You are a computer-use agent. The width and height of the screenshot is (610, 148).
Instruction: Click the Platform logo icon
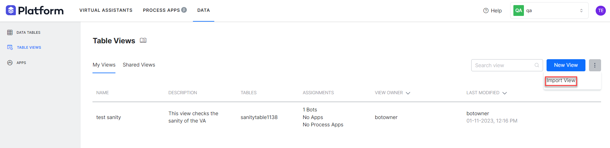tap(11, 11)
